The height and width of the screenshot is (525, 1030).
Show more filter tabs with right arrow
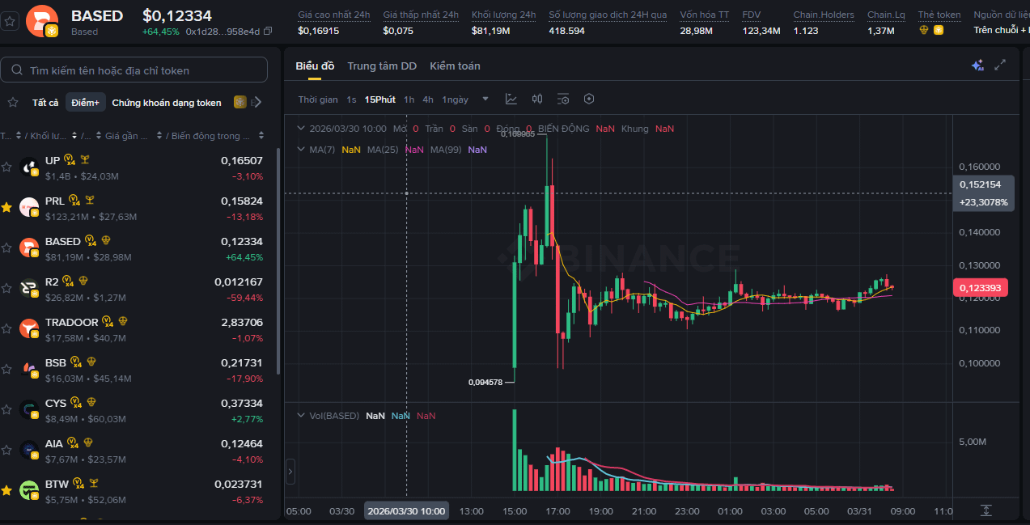256,102
